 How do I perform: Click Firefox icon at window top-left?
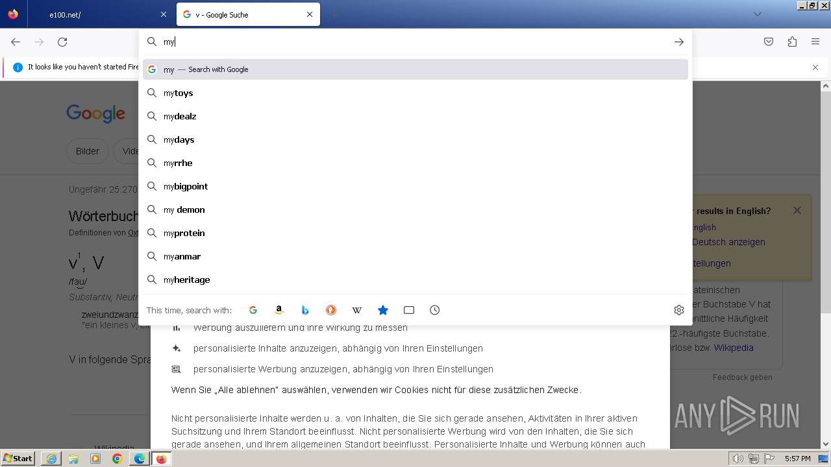pos(13,14)
